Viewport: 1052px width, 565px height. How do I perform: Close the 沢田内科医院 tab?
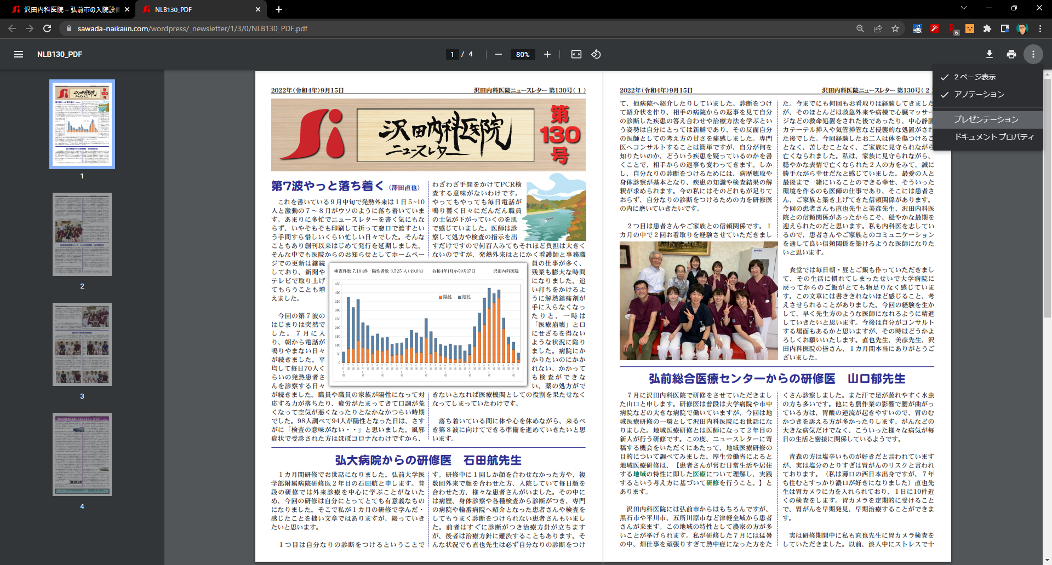127,9
